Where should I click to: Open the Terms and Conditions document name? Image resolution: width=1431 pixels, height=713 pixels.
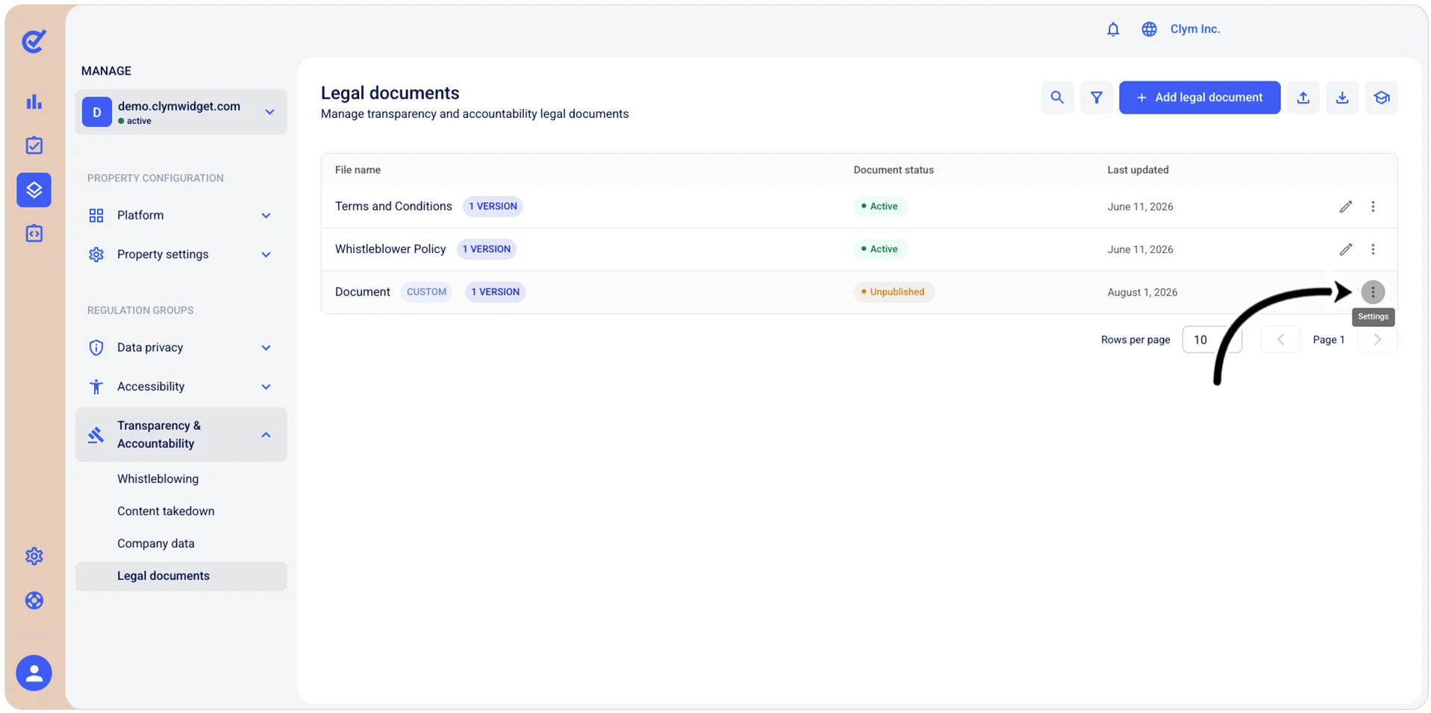coord(393,206)
